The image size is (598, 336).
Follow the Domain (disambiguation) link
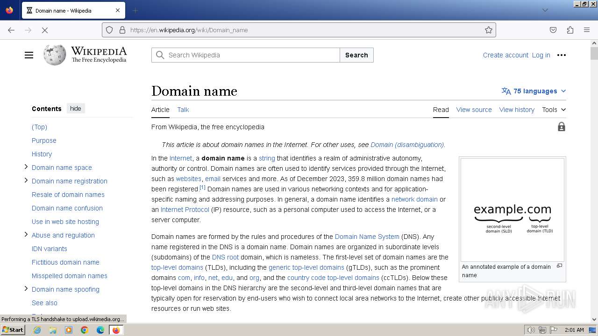pos(407,145)
